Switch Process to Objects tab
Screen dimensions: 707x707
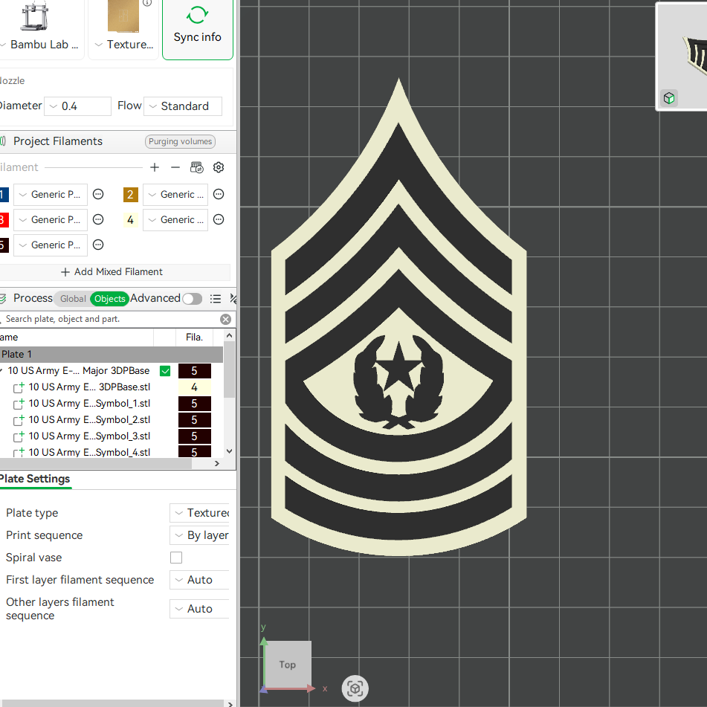(x=109, y=299)
